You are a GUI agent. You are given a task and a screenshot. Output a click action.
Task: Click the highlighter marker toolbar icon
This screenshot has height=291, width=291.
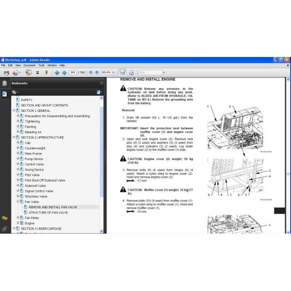coord(47,73)
